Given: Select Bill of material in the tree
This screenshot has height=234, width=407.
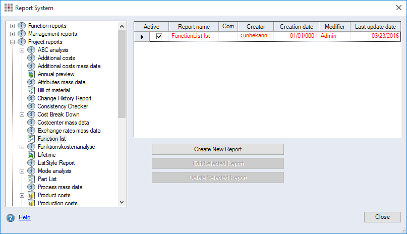Looking at the screenshot, I should (x=54, y=90).
